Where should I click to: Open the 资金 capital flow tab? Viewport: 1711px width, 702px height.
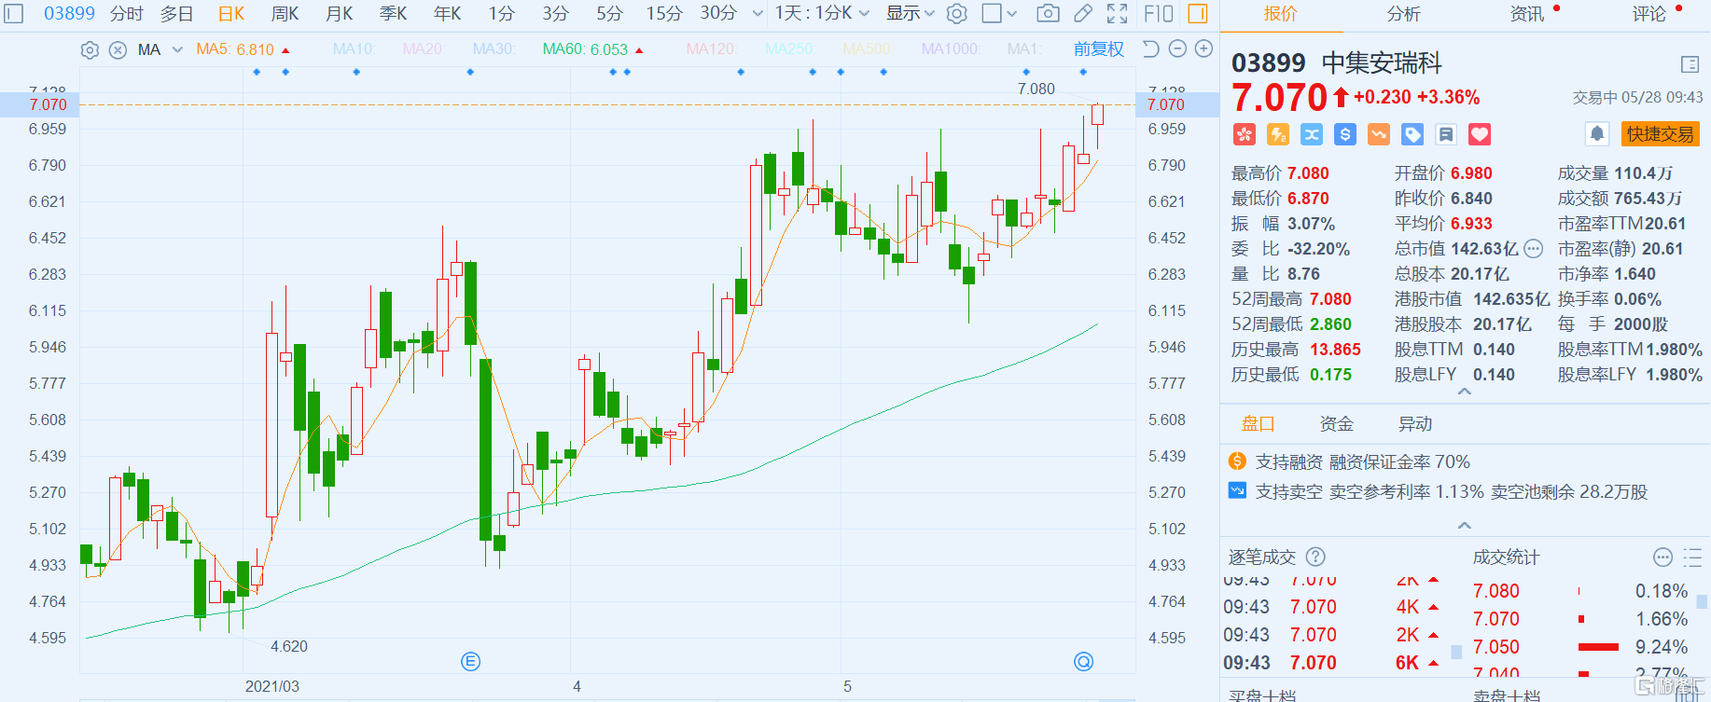click(1336, 424)
